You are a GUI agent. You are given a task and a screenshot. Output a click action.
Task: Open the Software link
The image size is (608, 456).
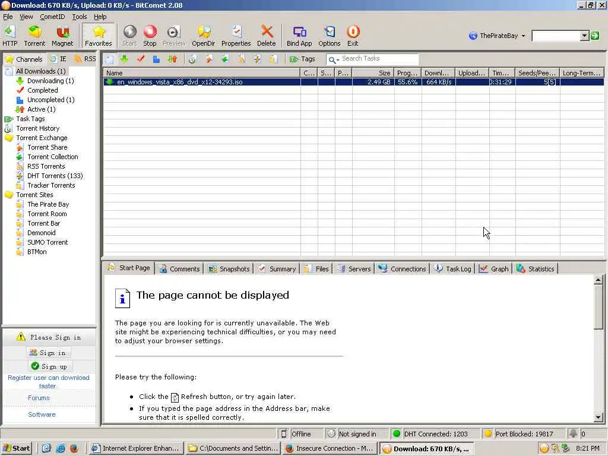[x=42, y=414]
